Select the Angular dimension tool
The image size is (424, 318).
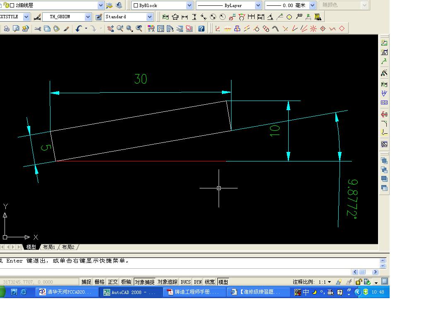point(270,17)
